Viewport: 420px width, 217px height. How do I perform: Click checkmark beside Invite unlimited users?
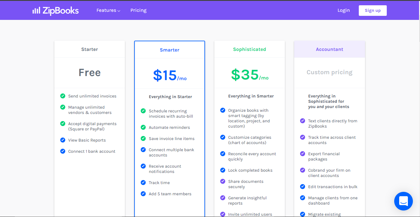tap(223, 214)
